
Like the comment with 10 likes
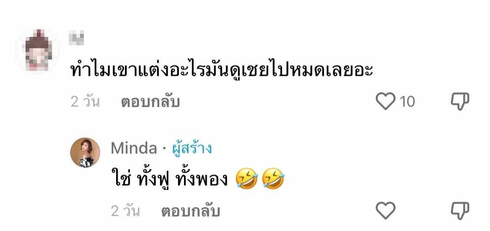[385, 101]
